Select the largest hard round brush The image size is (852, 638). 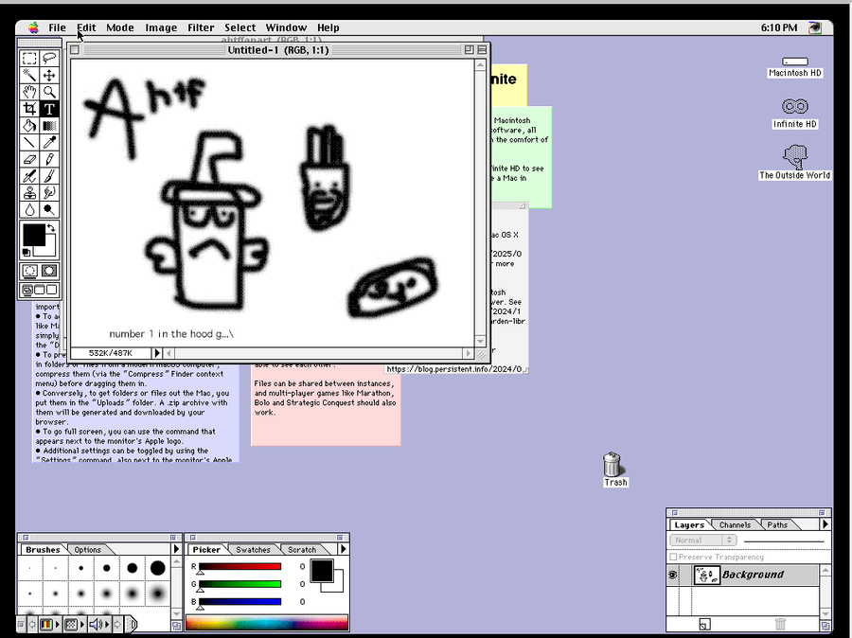[157, 568]
